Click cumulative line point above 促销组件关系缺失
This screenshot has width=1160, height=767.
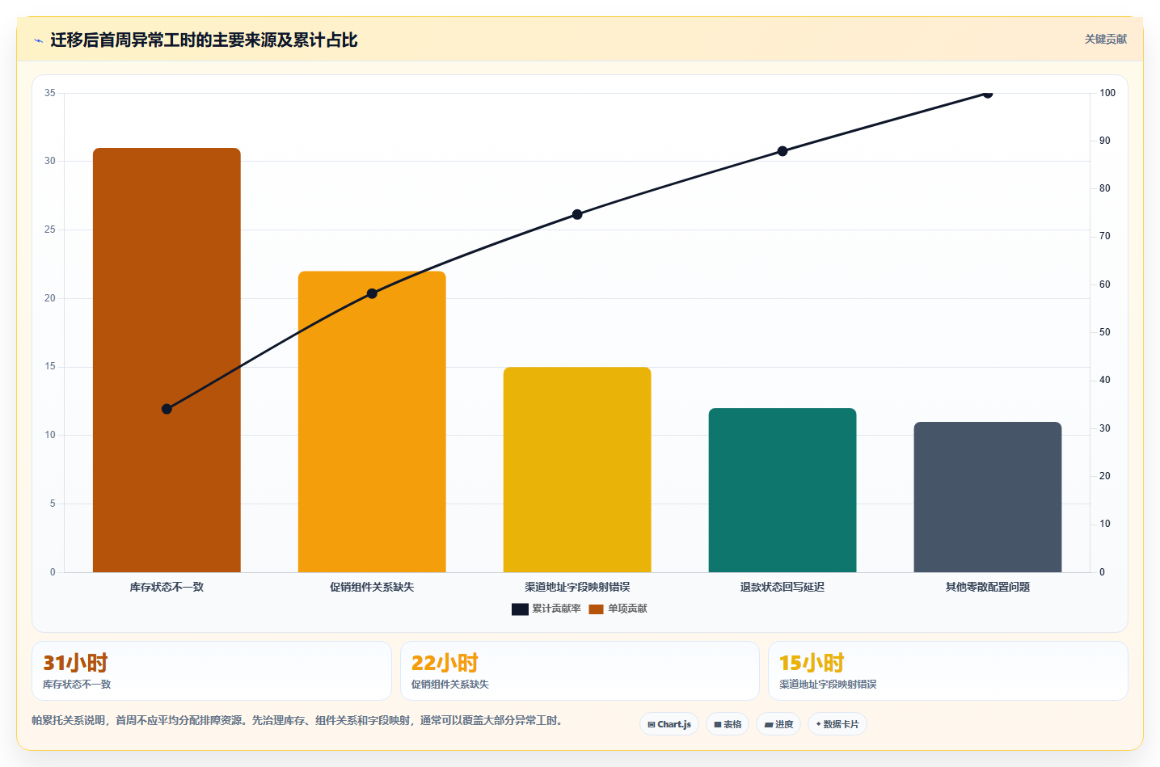(x=372, y=293)
